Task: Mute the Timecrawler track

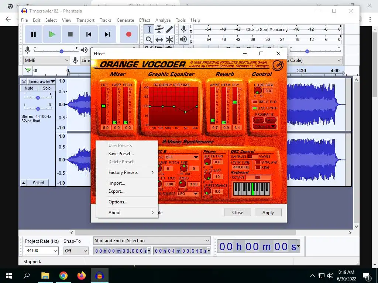Action: pyautogui.click(x=29, y=88)
